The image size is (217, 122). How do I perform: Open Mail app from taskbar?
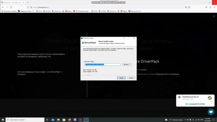(x=53, y=120)
